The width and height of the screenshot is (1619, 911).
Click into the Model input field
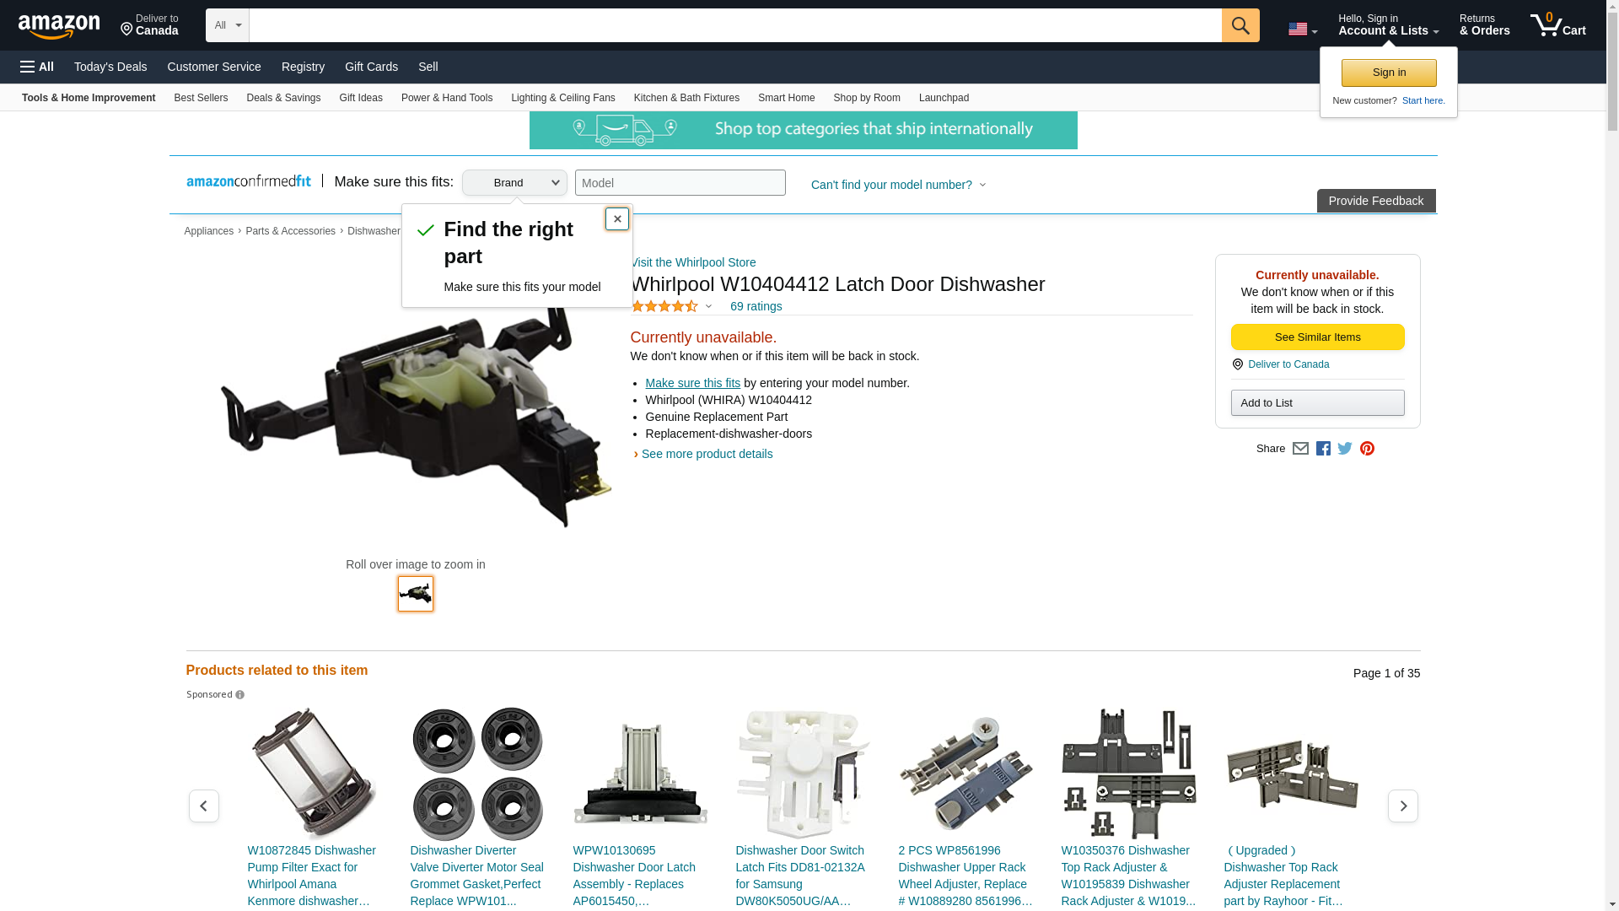pos(680,183)
